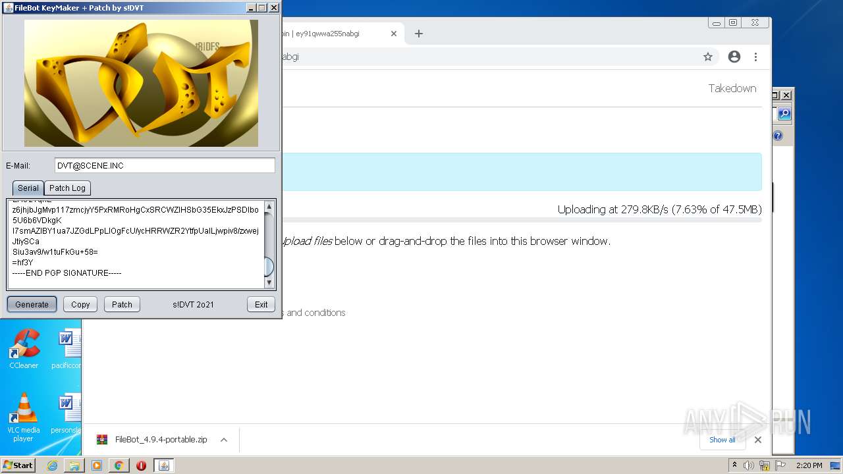
Task: Click the Generate button in KeyMaker
Action: tap(32, 304)
